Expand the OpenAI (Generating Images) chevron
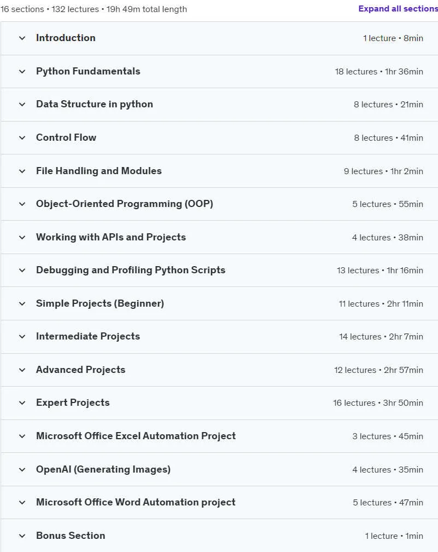Viewport: 438px width, 552px height. click(x=22, y=470)
